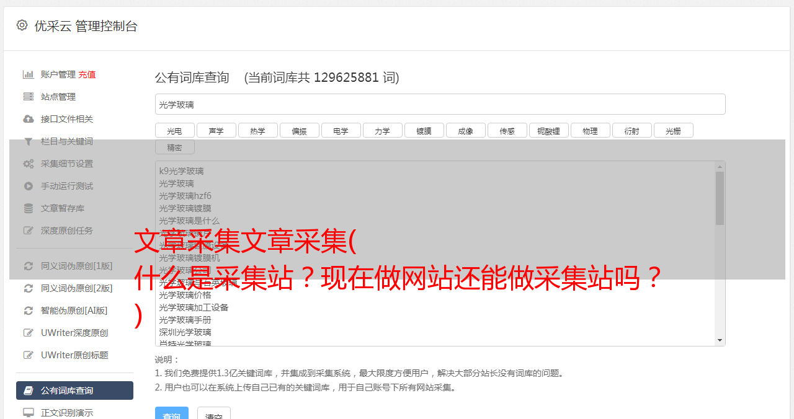Click the database icon for 文章暂存库

[x=29, y=208]
